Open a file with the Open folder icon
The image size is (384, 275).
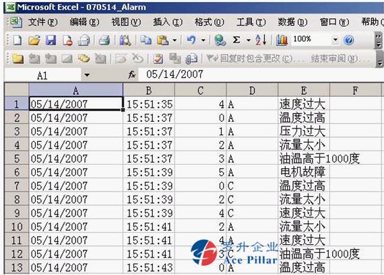34,40
